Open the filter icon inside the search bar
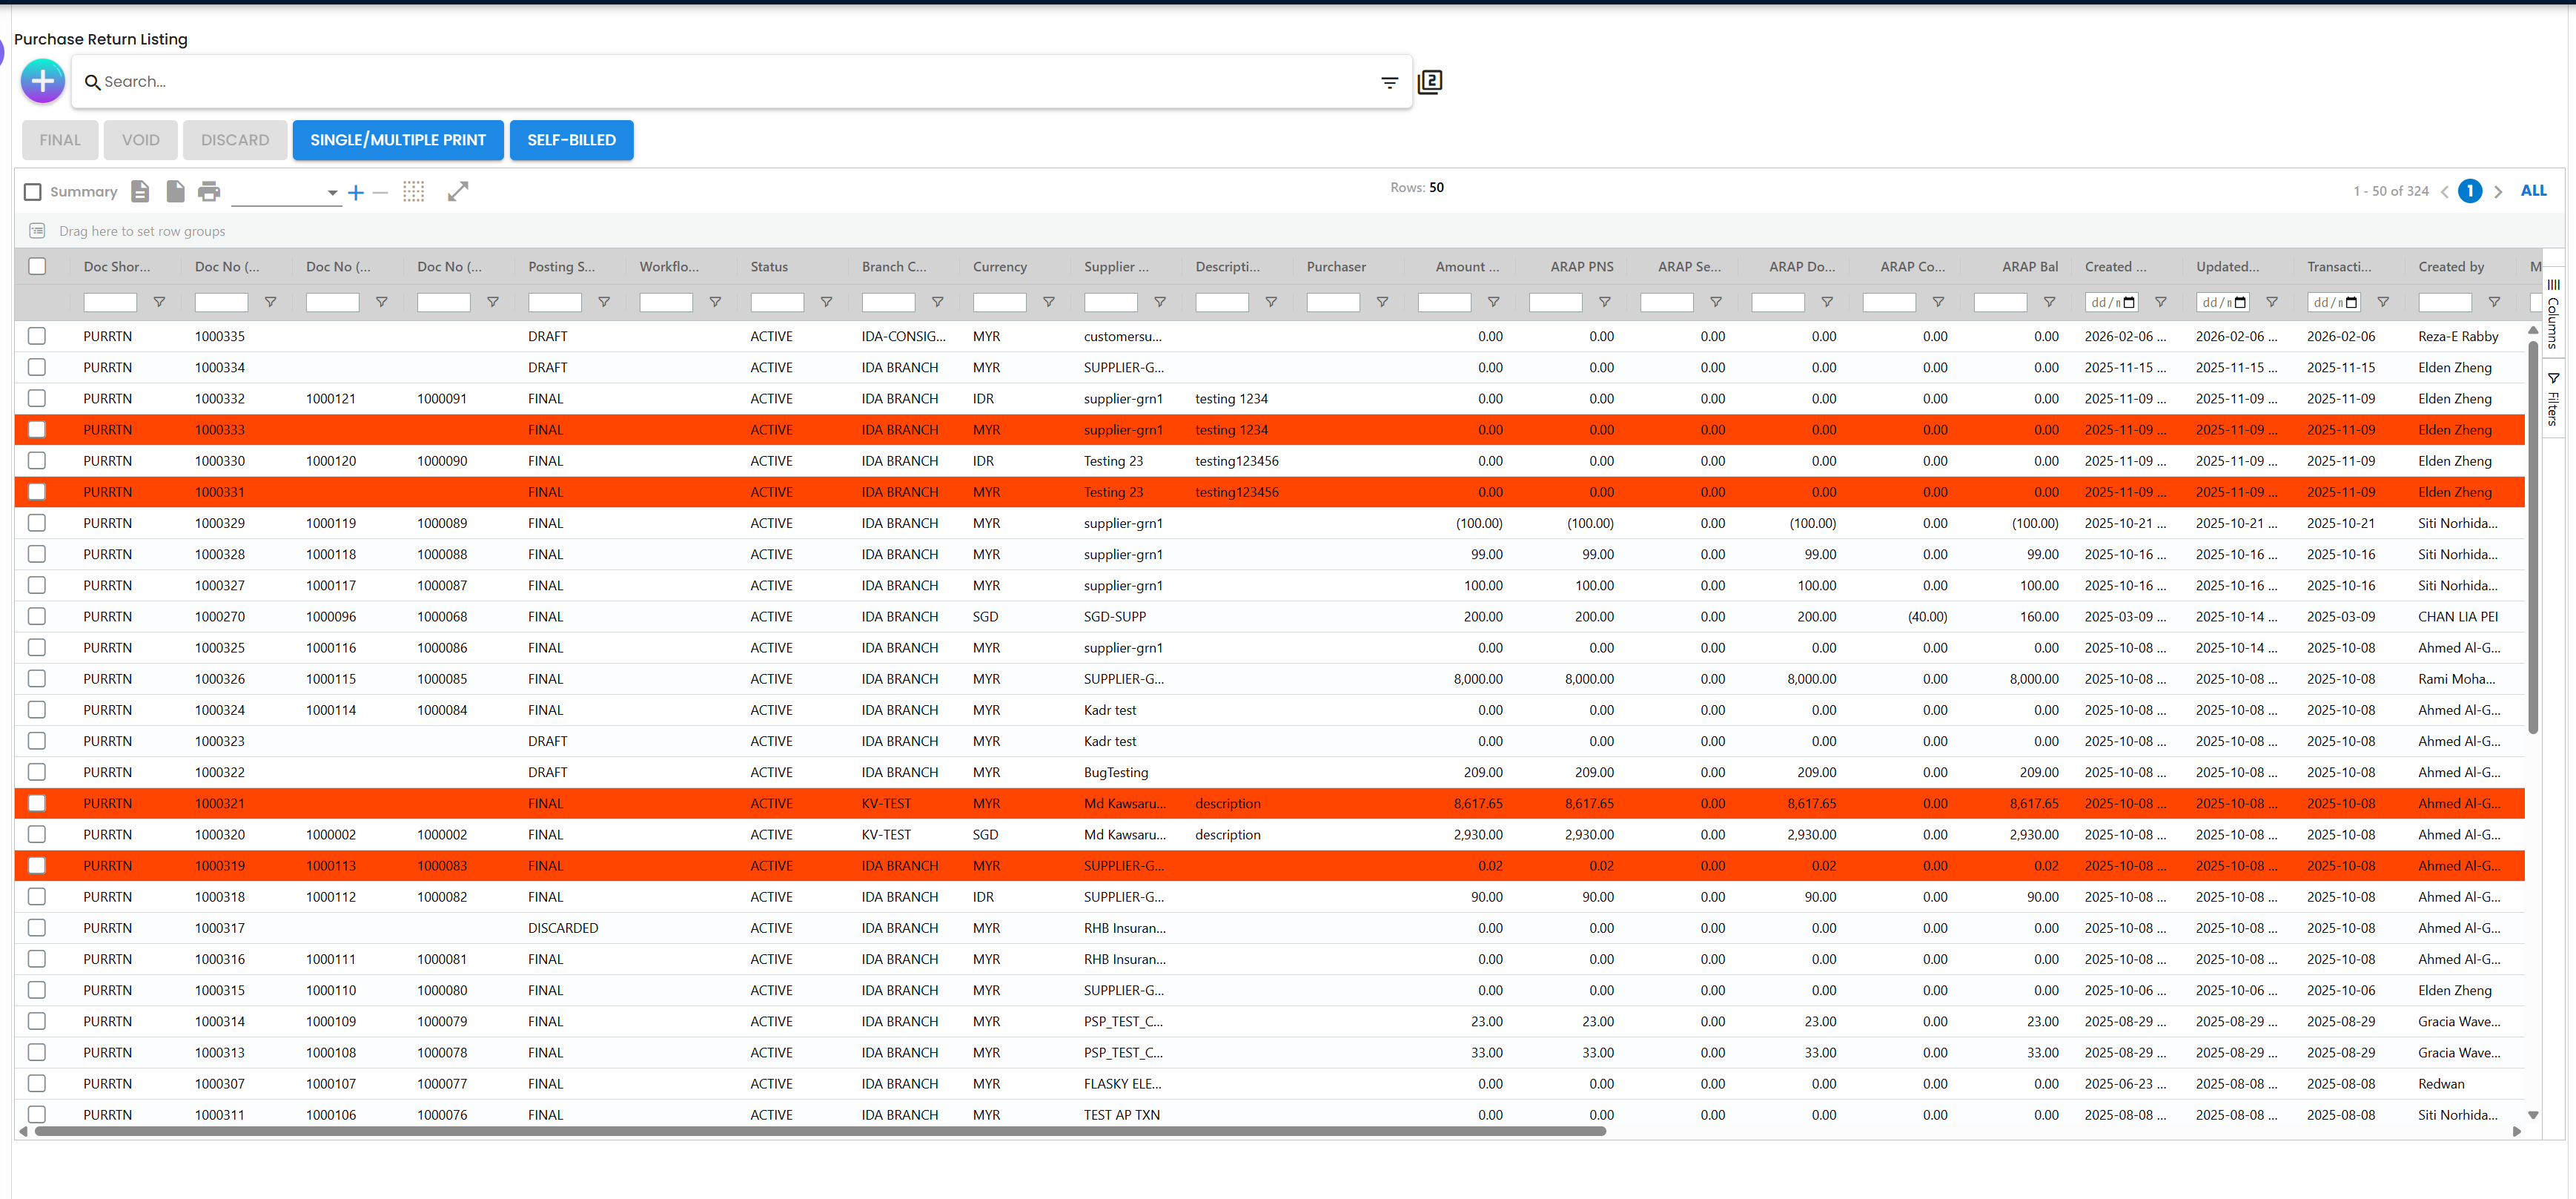This screenshot has height=1199, width=2576. tap(1389, 83)
